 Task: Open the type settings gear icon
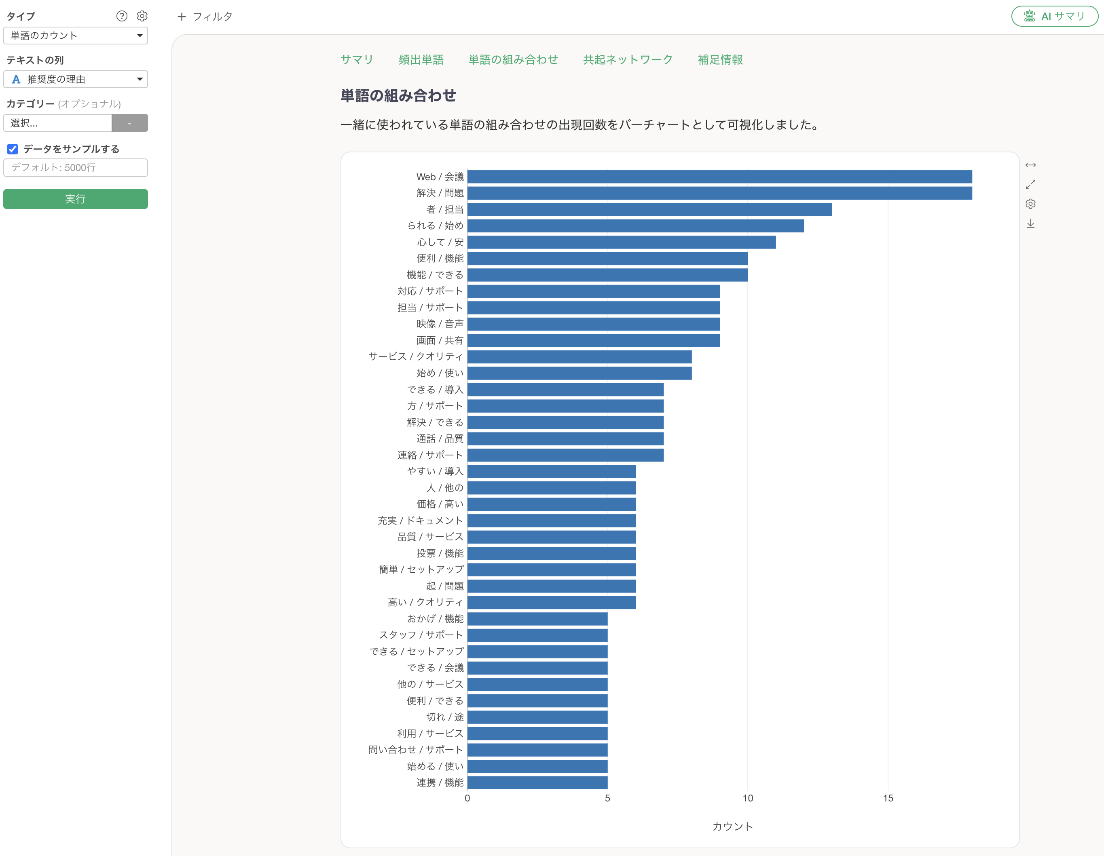[142, 16]
